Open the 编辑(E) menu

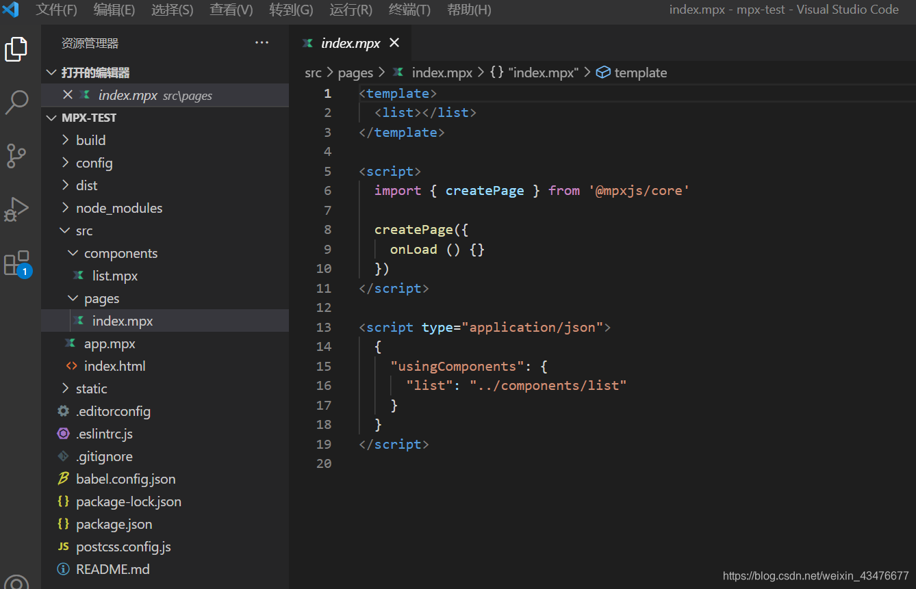coord(114,10)
